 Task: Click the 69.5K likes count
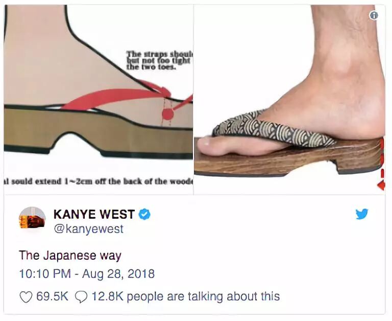52,296
